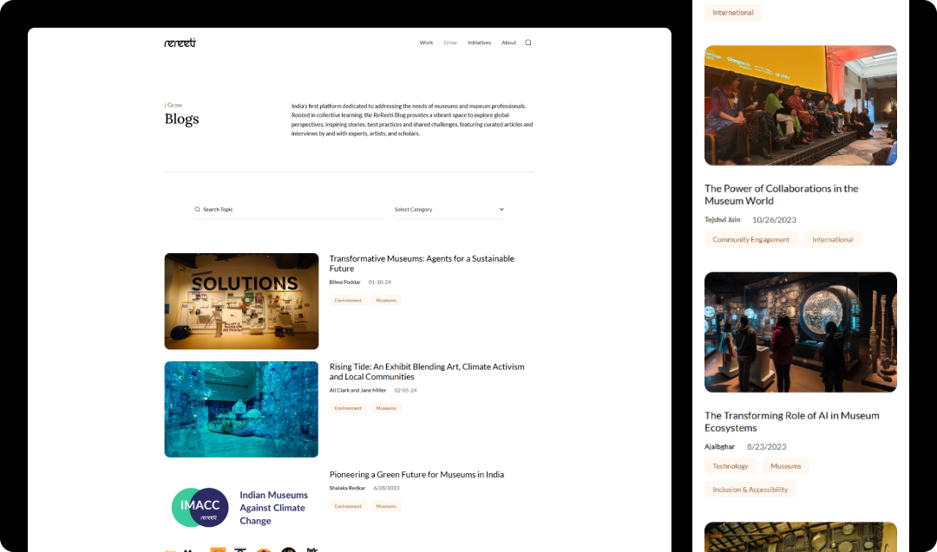Open the search magnifier icon in navbar

pyautogui.click(x=528, y=42)
